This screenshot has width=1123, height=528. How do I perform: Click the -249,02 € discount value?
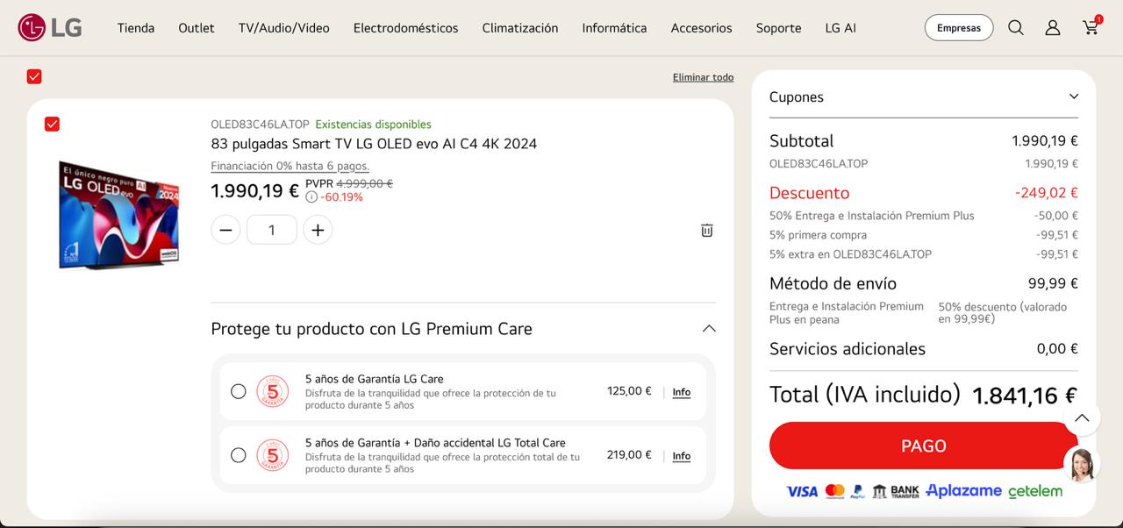tap(1047, 193)
